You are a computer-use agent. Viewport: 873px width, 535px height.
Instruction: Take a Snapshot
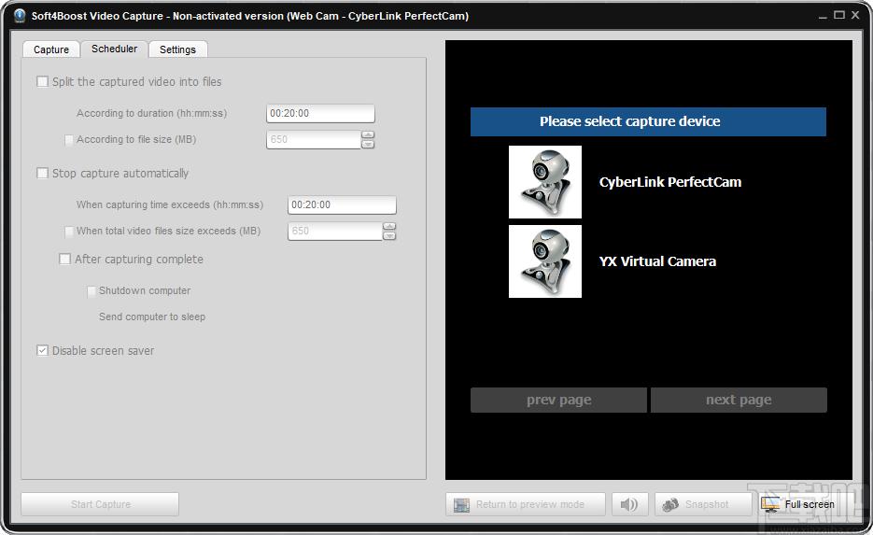703,504
